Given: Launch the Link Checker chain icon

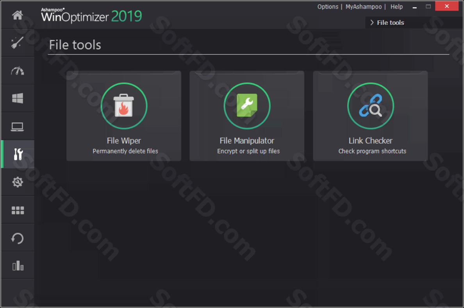Looking at the screenshot, I should coord(371,106).
